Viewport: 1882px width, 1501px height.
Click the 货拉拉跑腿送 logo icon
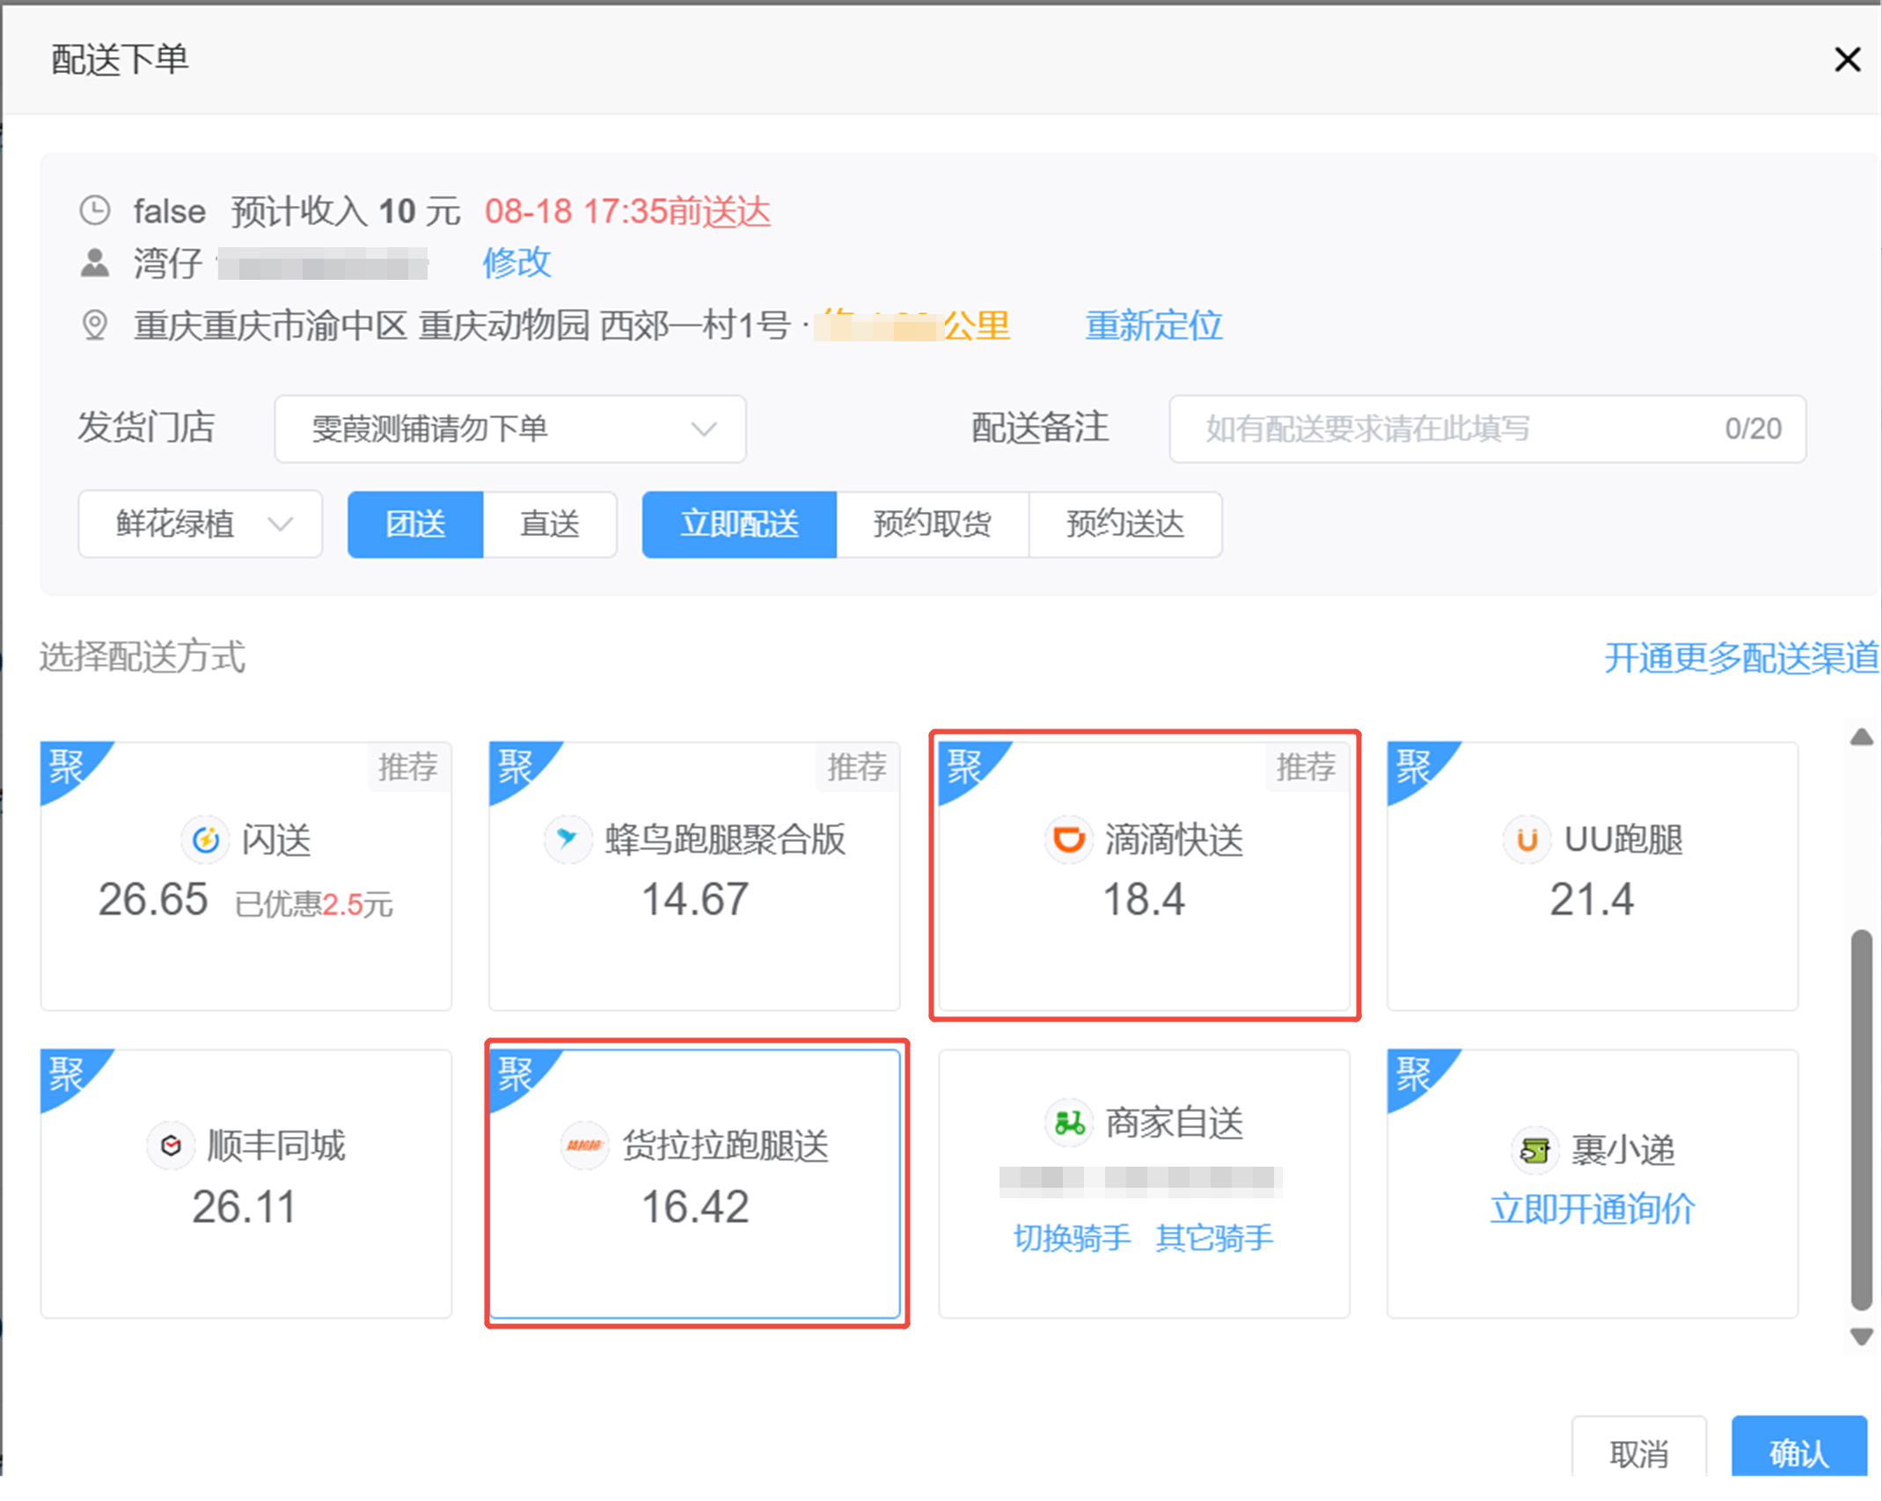(584, 1146)
